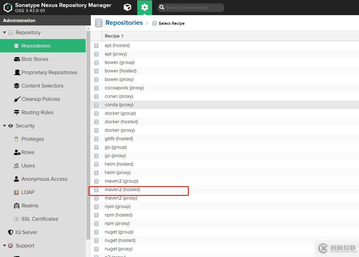Click the Users group icon

click(16, 166)
